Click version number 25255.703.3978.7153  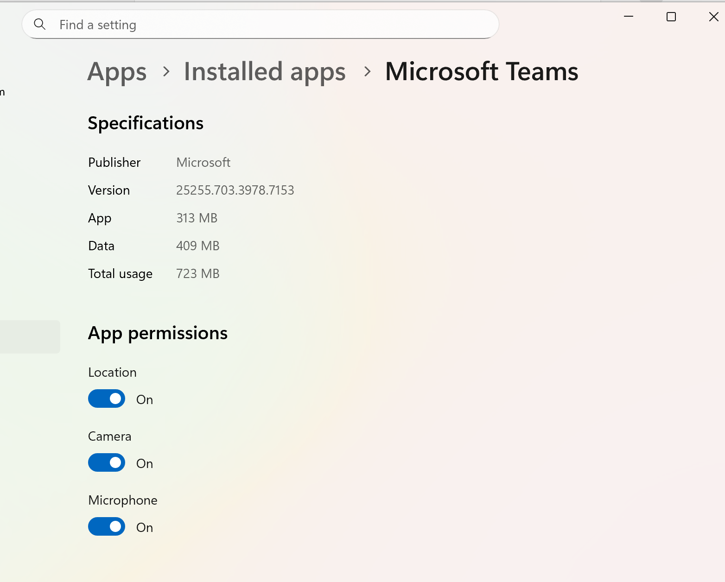[x=235, y=190]
